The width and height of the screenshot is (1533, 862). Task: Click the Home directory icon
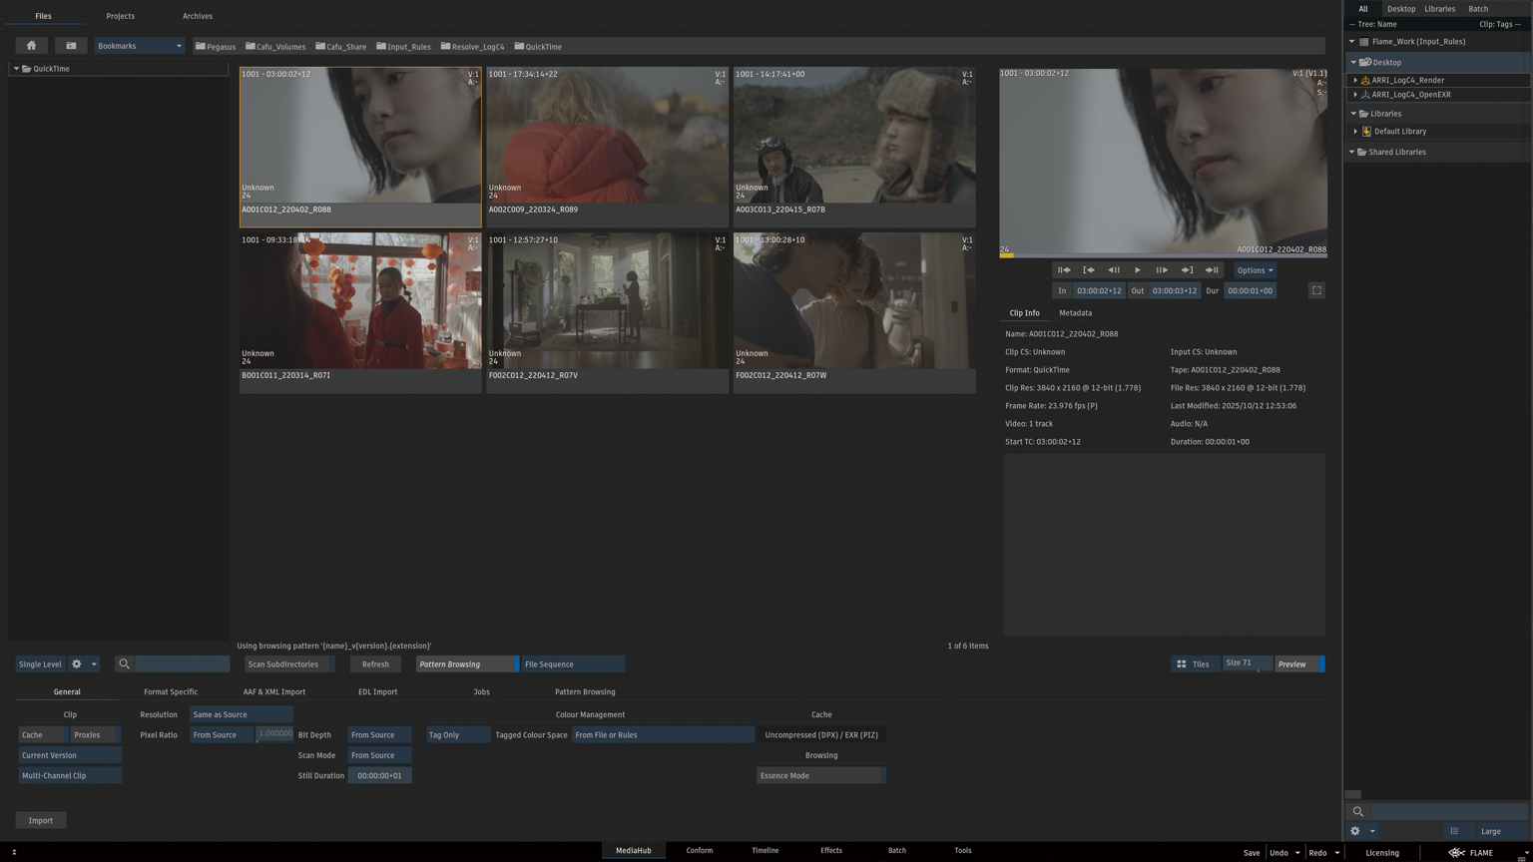pos(31,46)
